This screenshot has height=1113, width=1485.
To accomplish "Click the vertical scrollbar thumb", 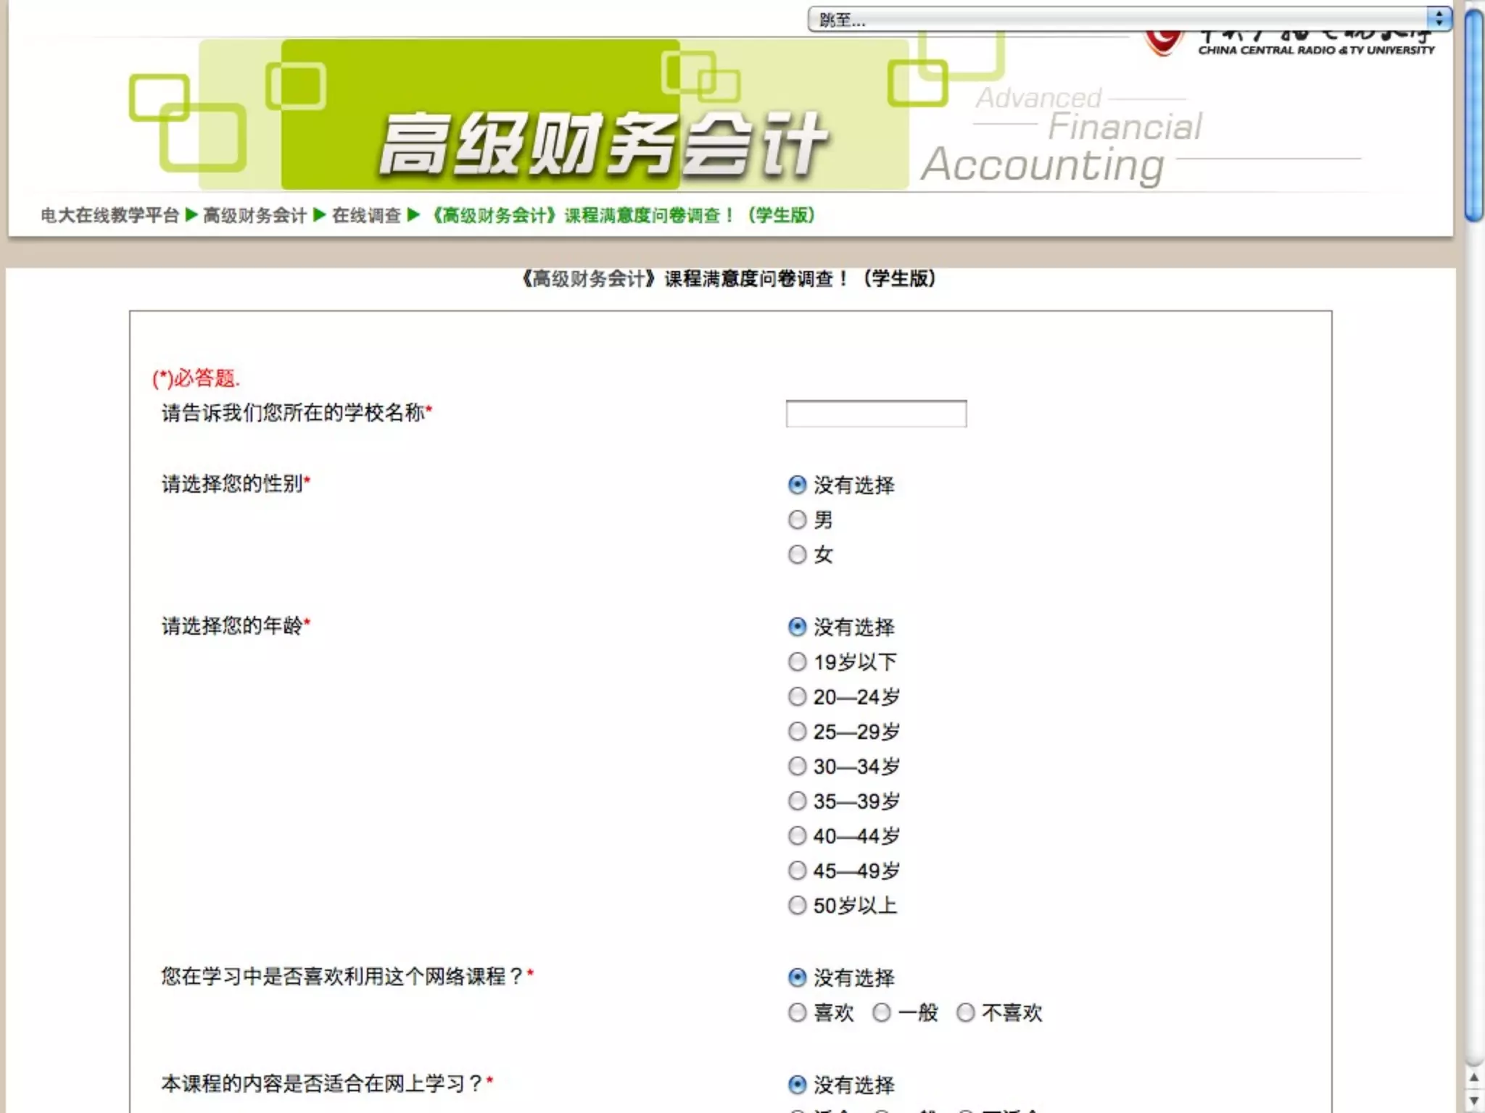I will point(1473,116).
